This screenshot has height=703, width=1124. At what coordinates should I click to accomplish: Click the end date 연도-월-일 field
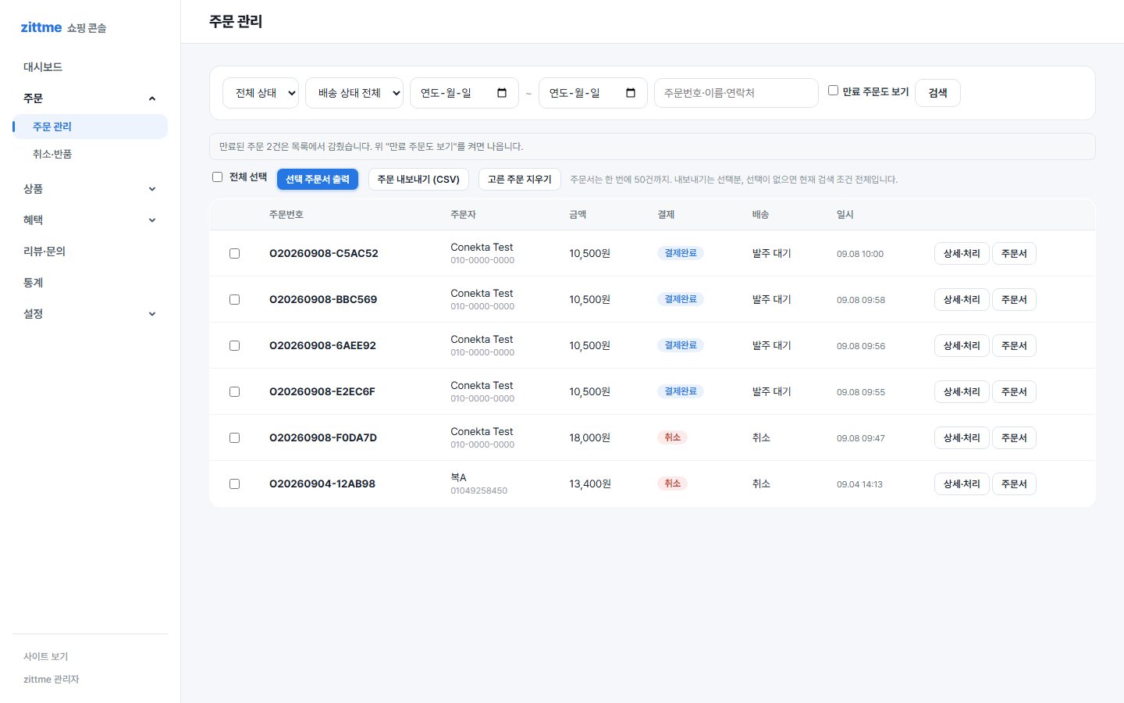click(592, 93)
